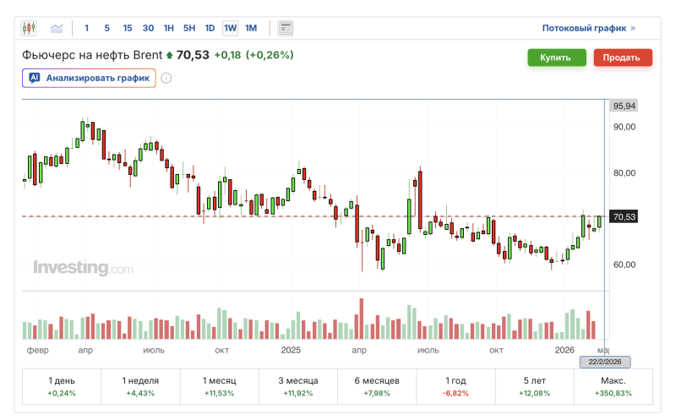Click the AI badge icon

coord(35,78)
